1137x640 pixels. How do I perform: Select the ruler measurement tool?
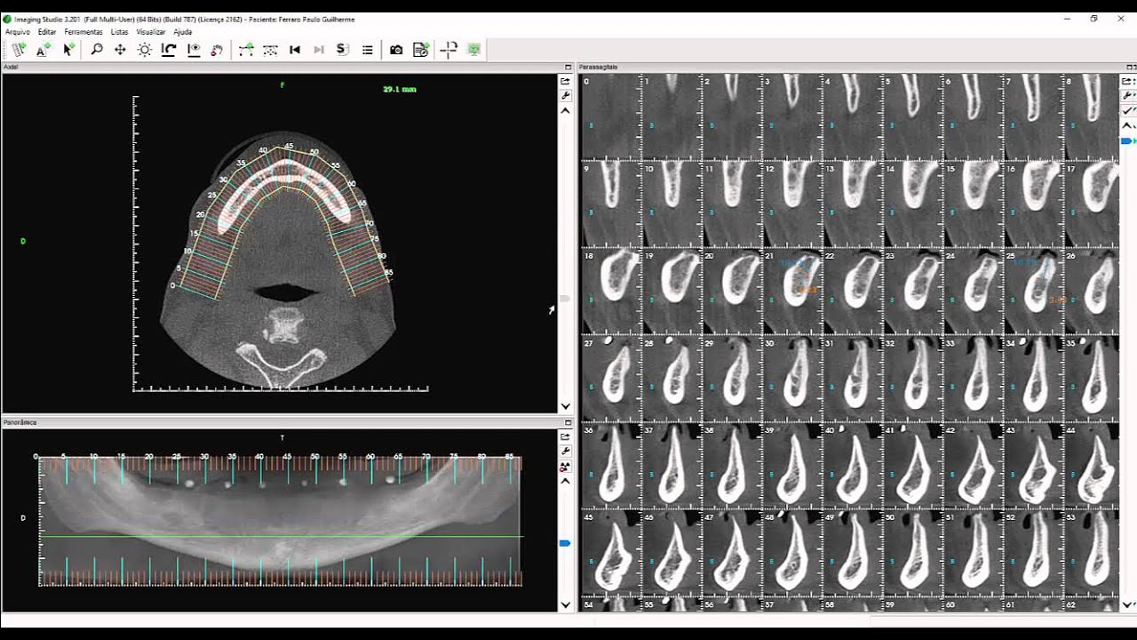pos(19,50)
